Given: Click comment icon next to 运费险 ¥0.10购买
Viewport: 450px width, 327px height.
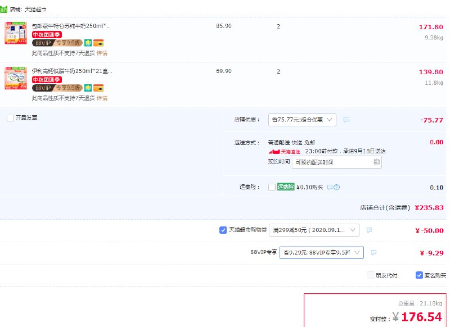Looking at the screenshot, I should coord(330,188).
